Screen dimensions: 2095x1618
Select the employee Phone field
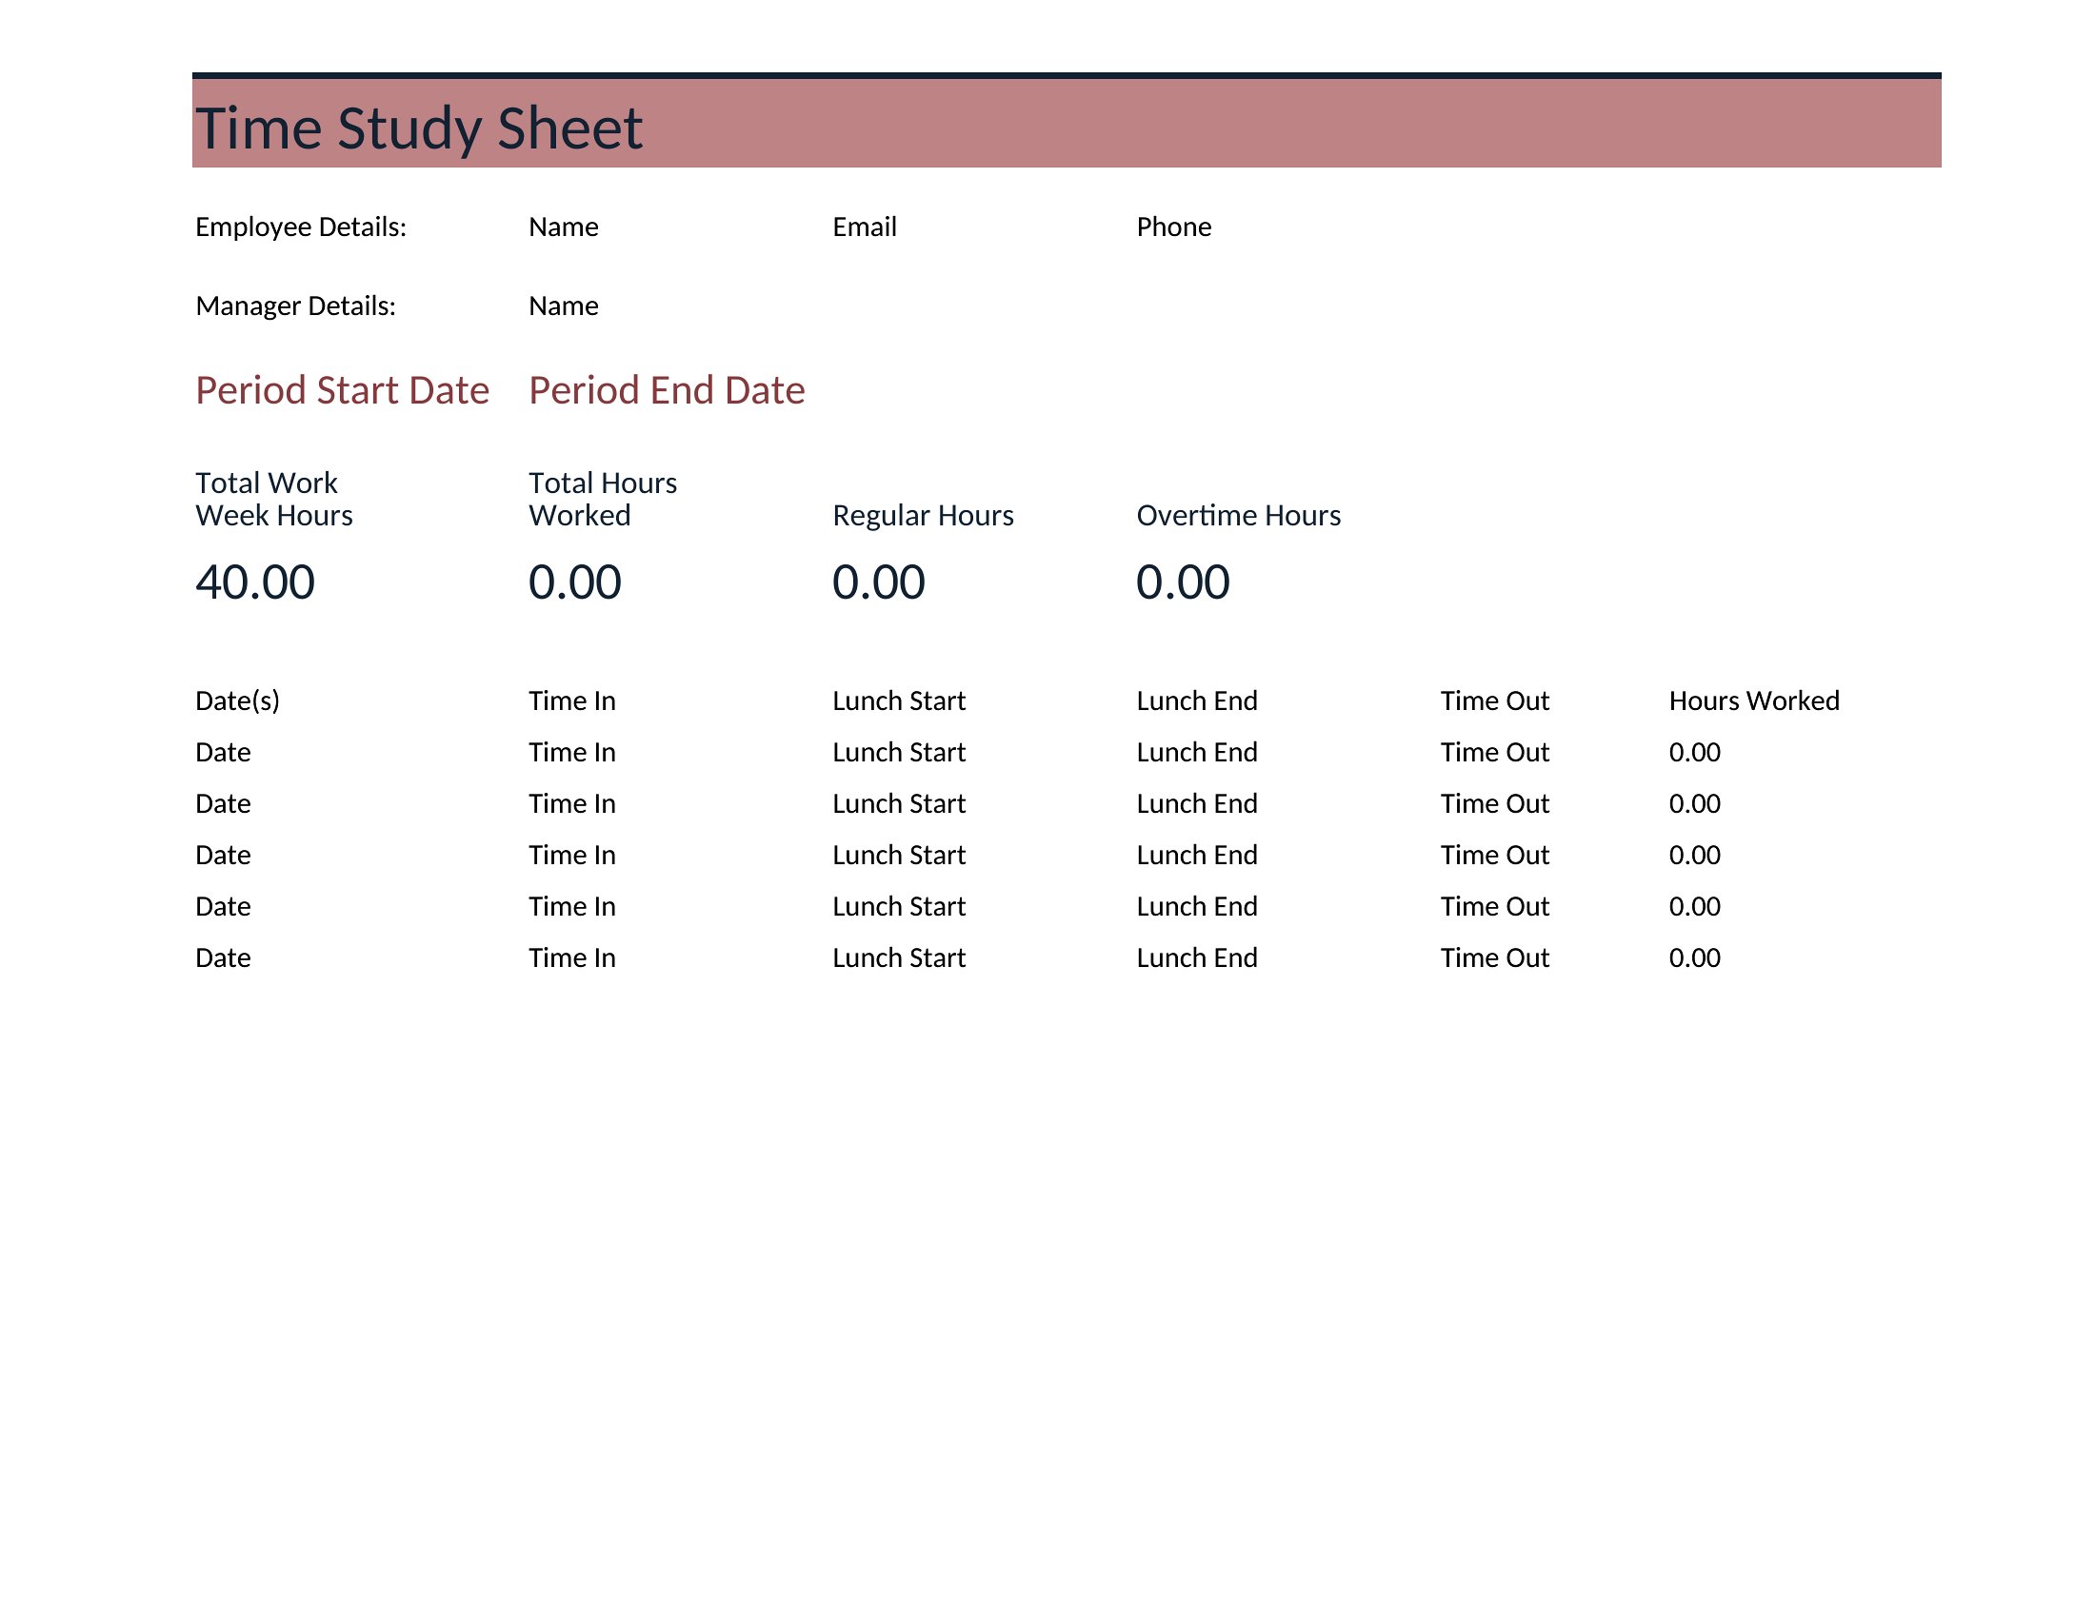[1173, 227]
